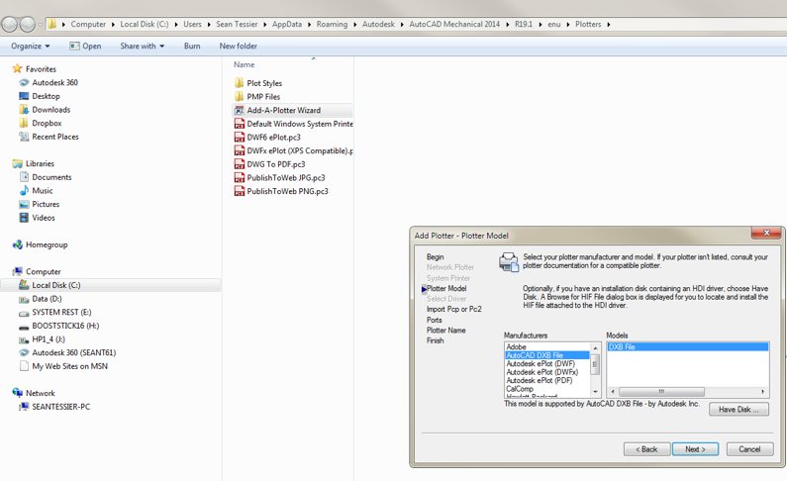Click Models horizontal scrollbar thumb
Screen dimensions: 787x481
coord(661,392)
